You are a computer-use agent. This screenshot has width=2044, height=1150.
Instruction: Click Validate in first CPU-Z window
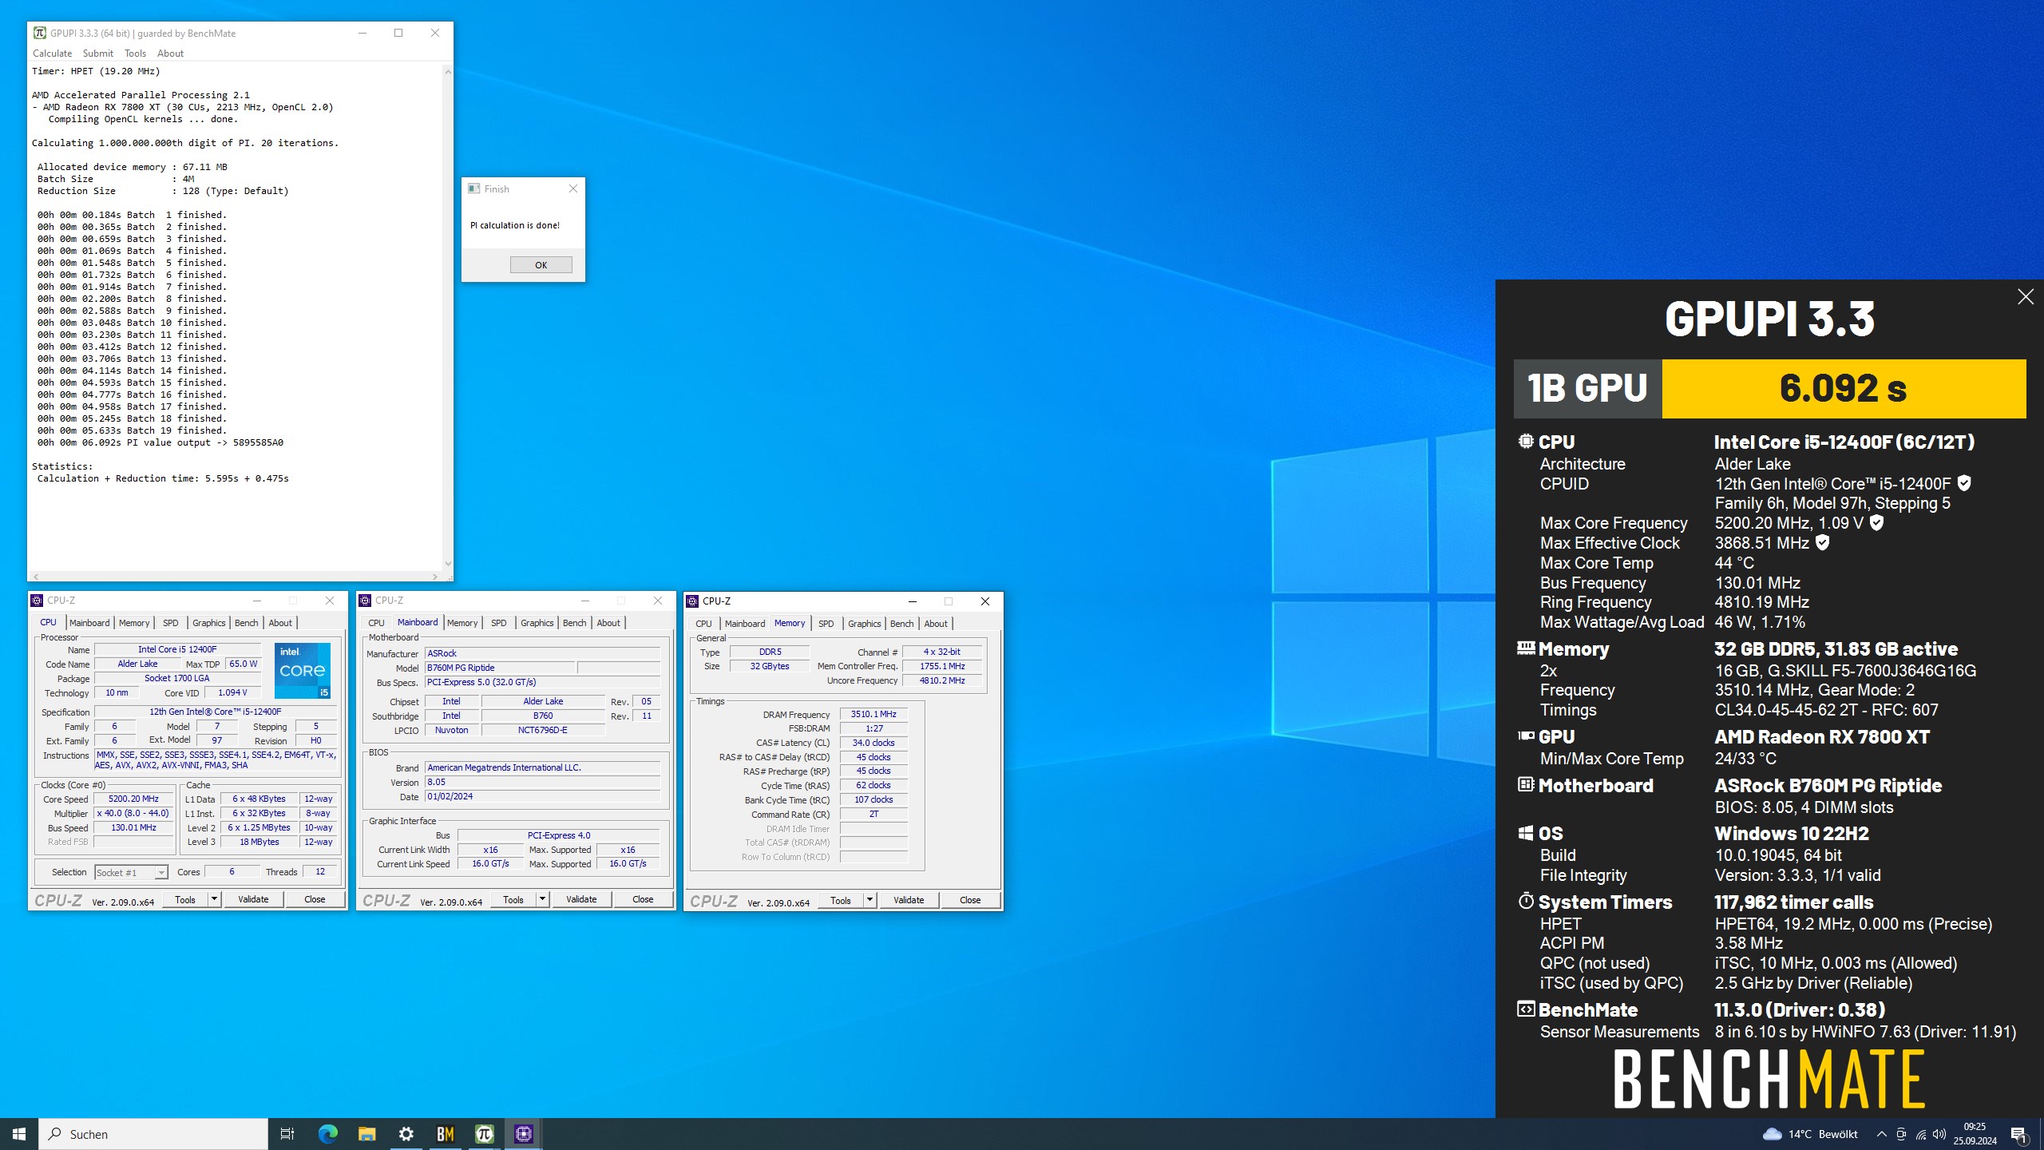(253, 900)
